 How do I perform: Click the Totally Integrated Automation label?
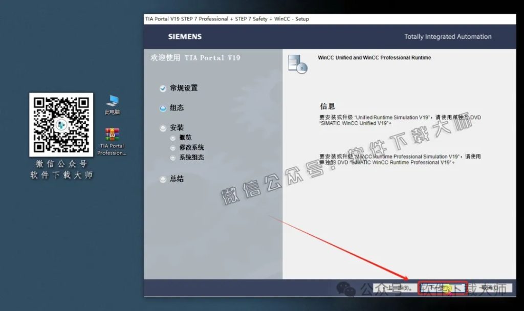(x=447, y=37)
